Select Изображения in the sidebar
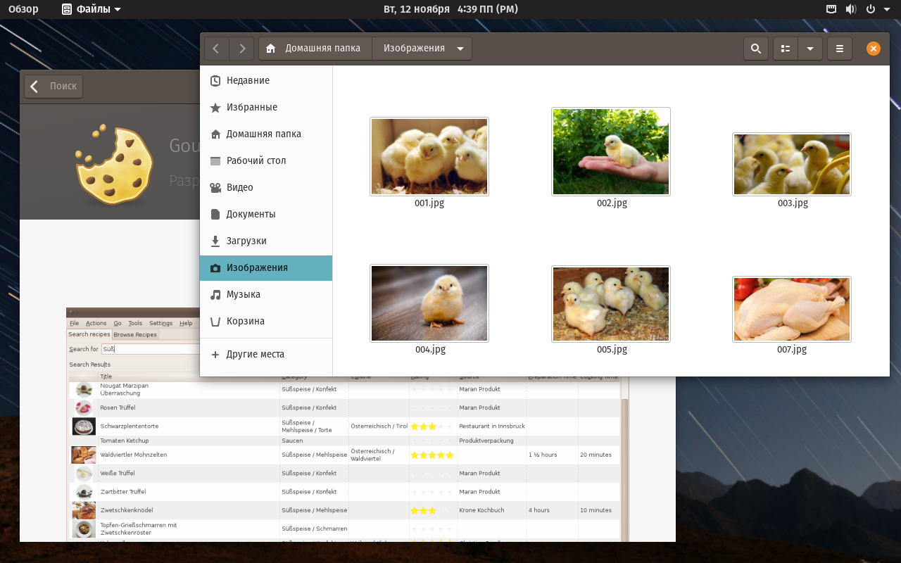This screenshot has height=563, width=901. 266,267
